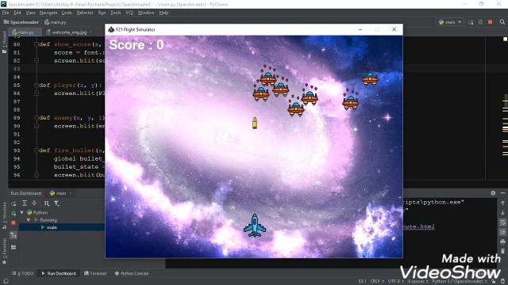Click the Rerun main toolbar icon
The image size is (508, 285).
click(471, 22)
